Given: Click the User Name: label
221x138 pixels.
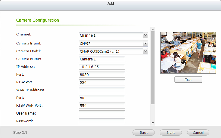Looking at the screenshot, I should (x=26, y=113).
